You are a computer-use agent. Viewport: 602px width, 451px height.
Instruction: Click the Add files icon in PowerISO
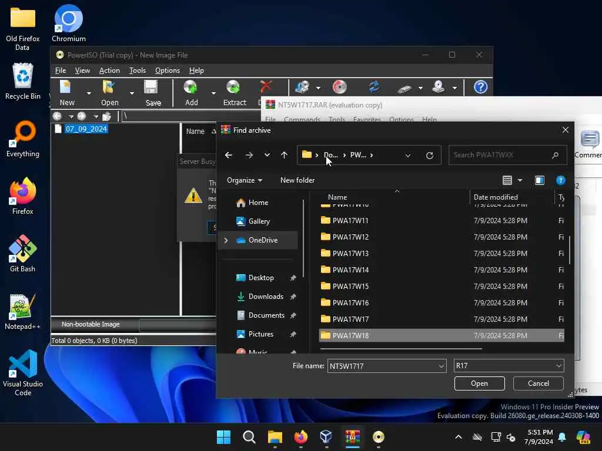coord(190,87)
